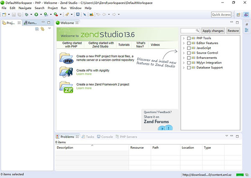Click Link with Editor icon in Project panel

(x=42, y=29)
